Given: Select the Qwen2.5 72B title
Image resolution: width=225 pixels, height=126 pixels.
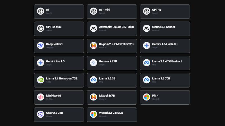Looking at the screenshot, I should point(54,113).
